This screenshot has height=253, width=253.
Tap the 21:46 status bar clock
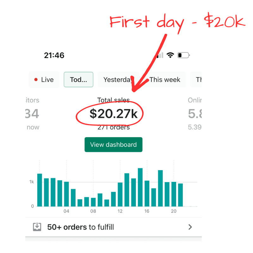pos(54,55)
